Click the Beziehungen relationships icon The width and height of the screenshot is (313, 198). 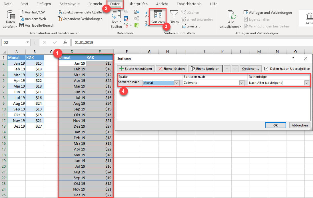coord(137,19)
